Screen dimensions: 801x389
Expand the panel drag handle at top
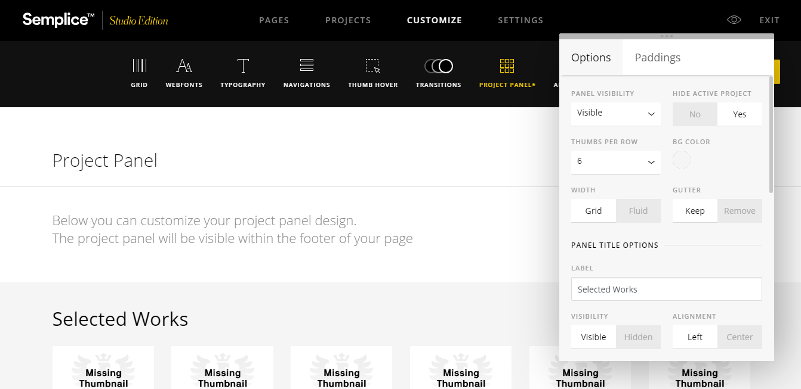click(x=666, y=36)
